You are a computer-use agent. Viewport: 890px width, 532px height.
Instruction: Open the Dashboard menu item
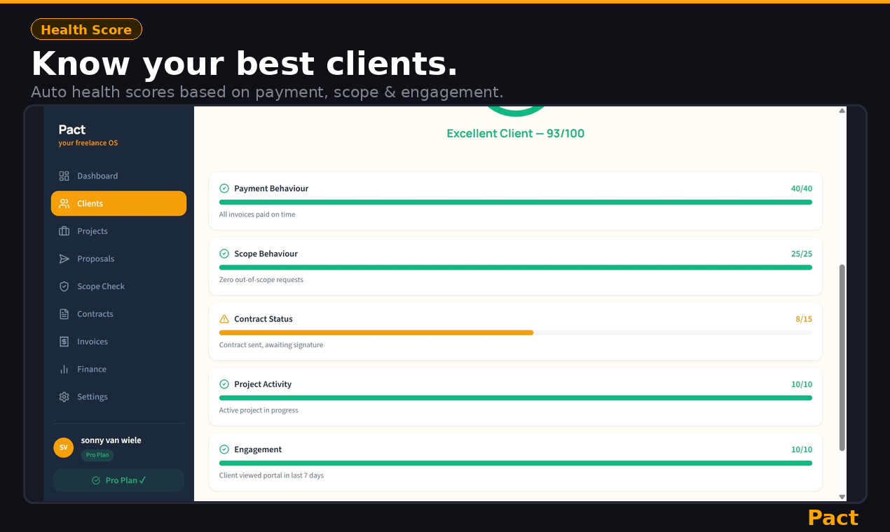[118, 176]
